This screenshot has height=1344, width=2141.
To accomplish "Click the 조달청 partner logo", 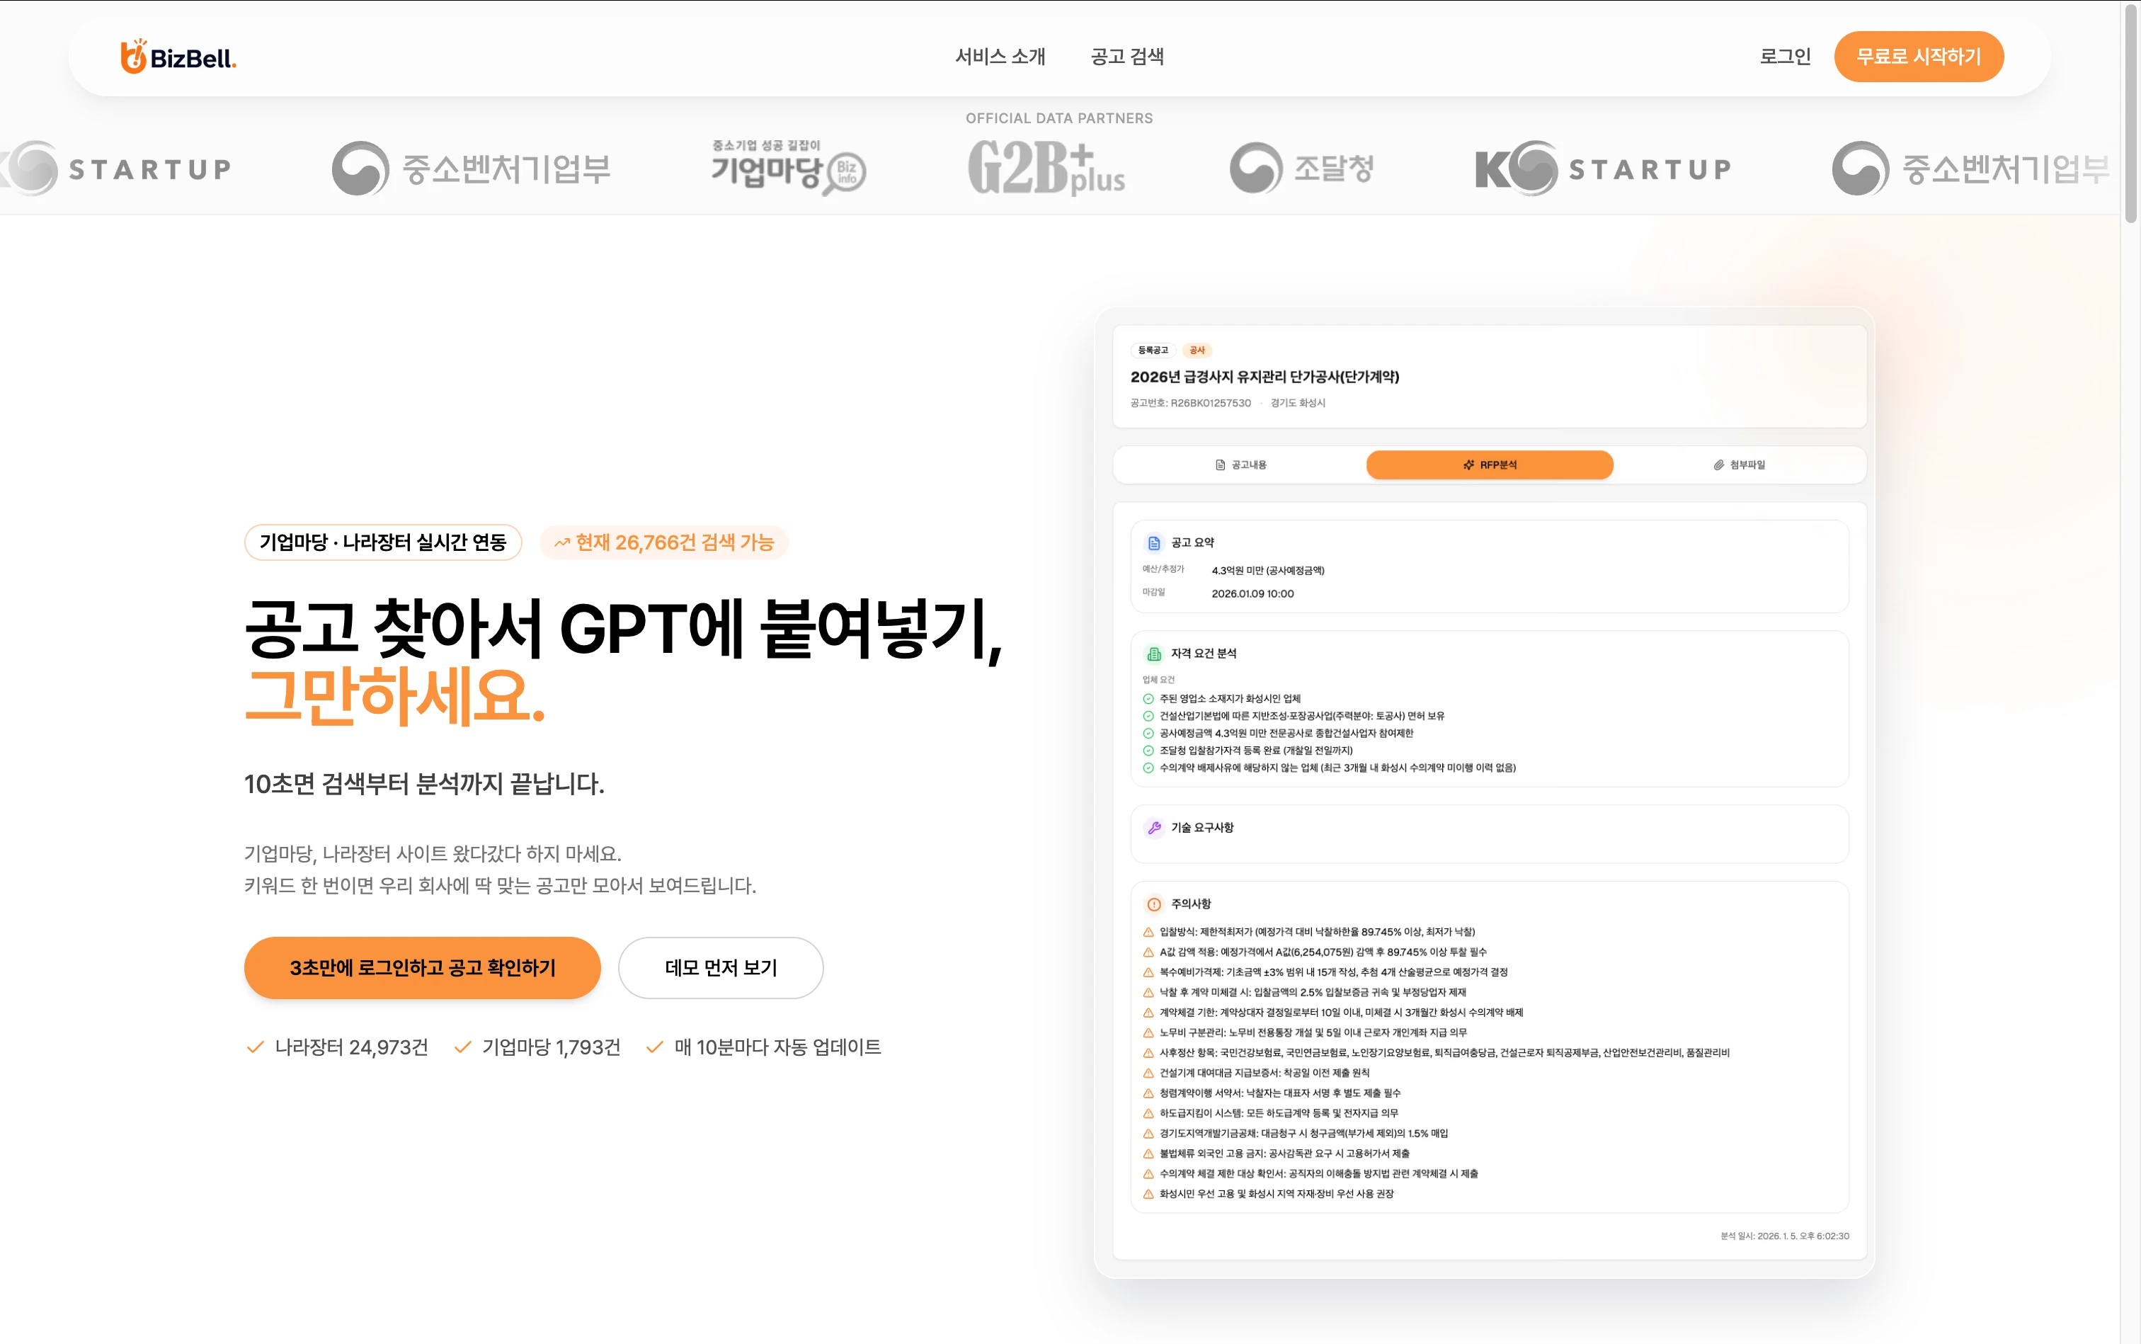I will 1302,168.
